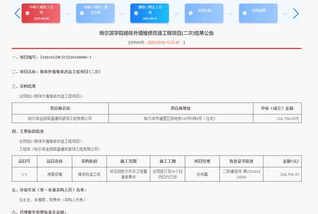This screenshot has width=318, height=214.
Task: Click the 项目经理 column header in the lower table
Action: [x=202, y=161]
